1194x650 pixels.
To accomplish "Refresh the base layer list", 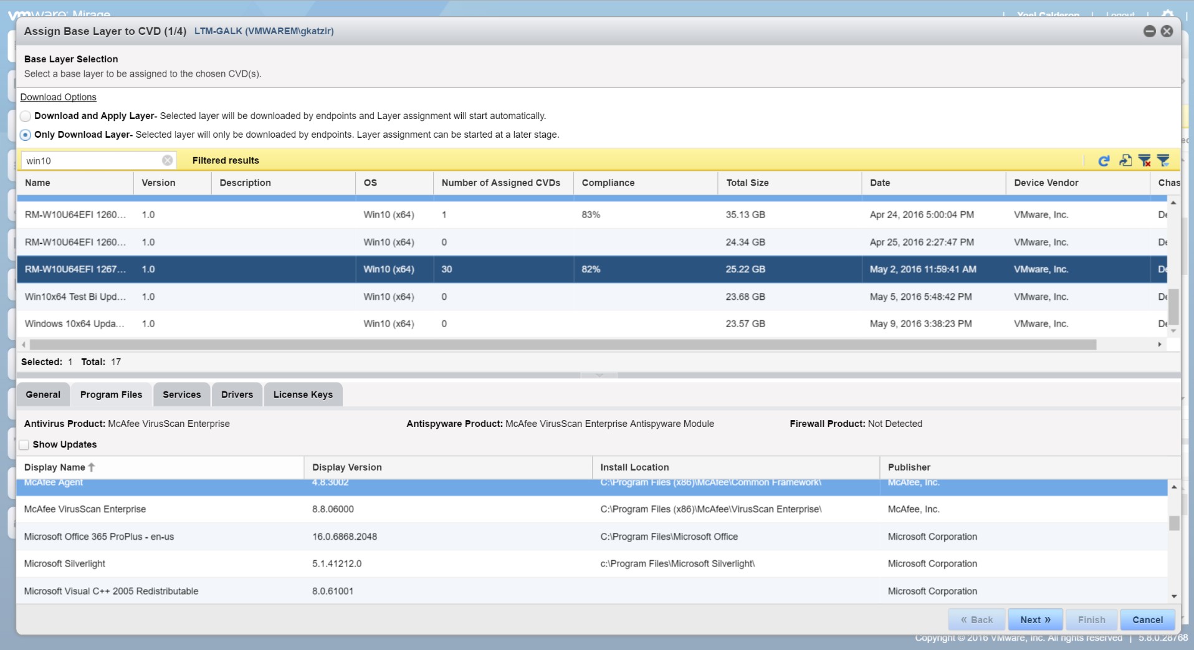I will point(1104,161).
